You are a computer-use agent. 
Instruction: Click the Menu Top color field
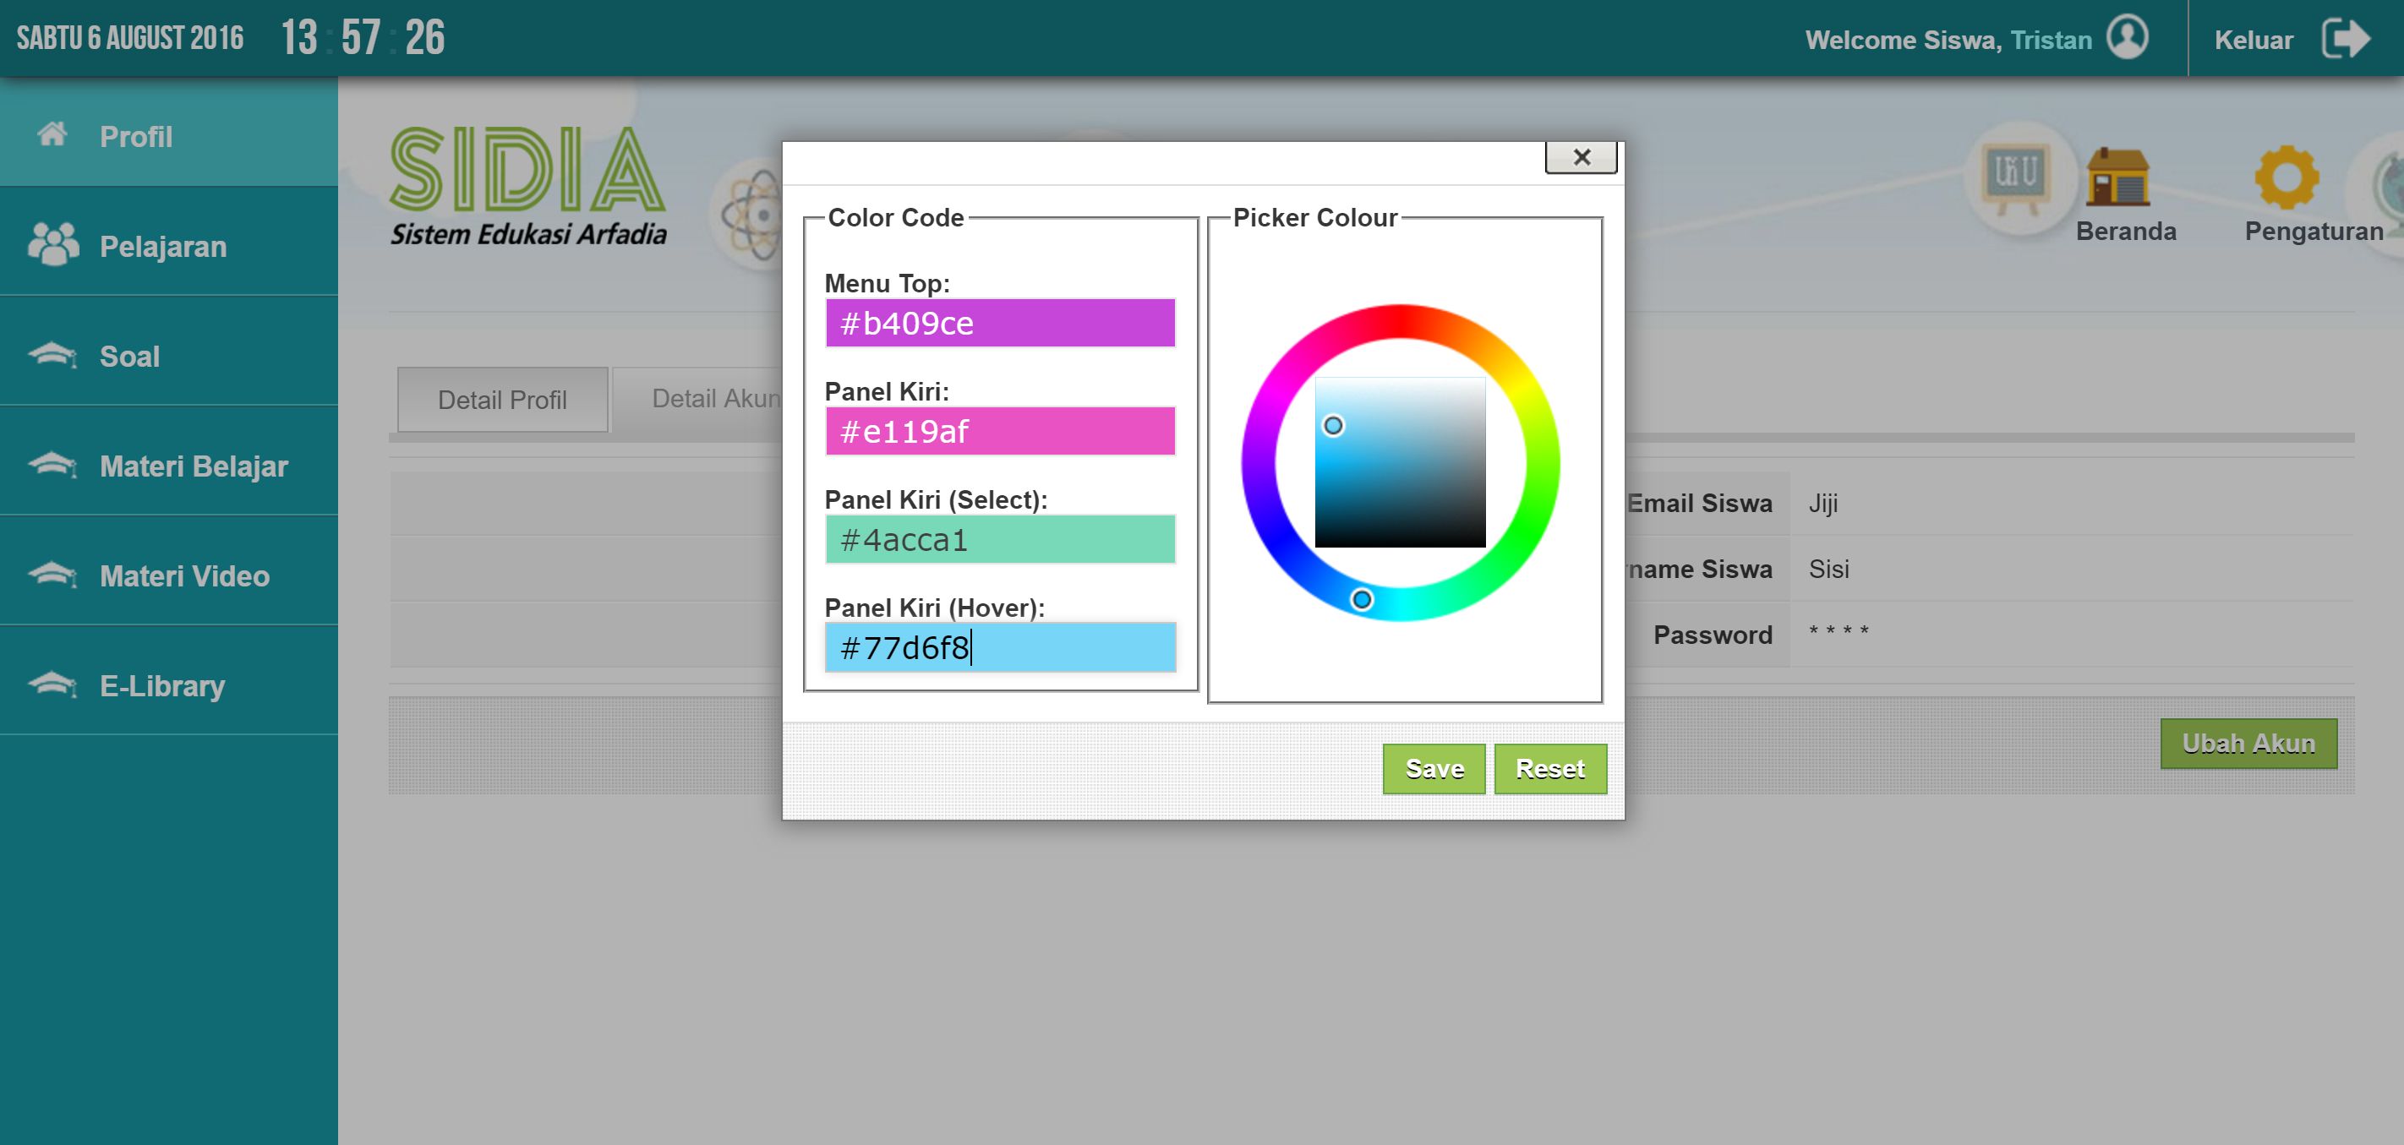(x=999, y=323)
